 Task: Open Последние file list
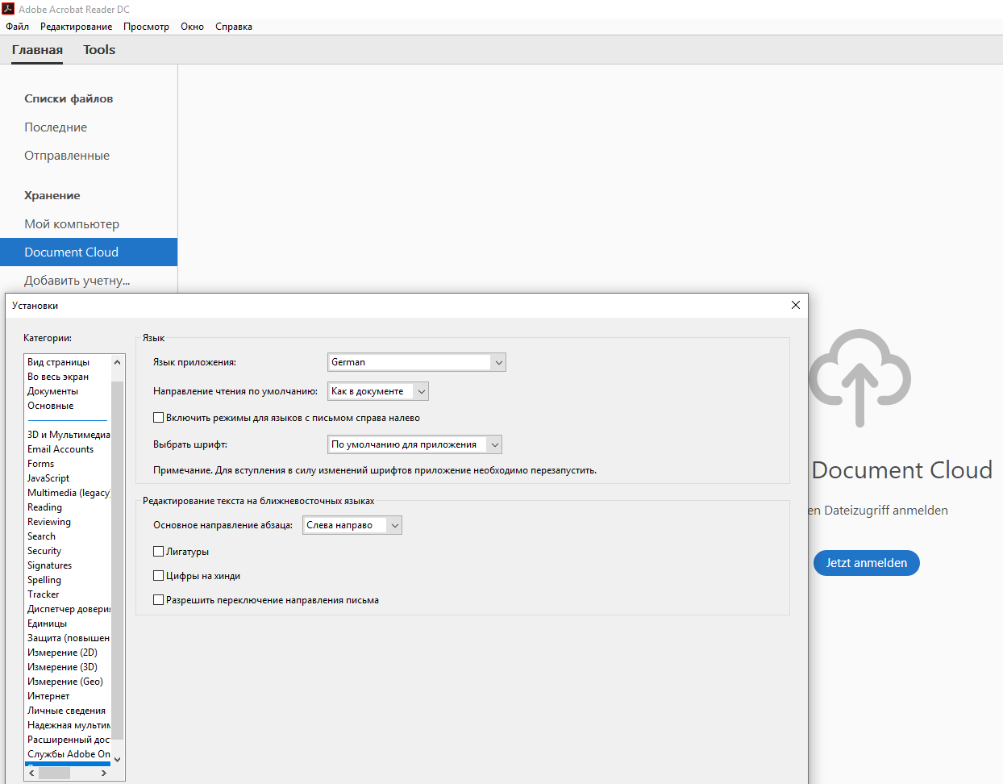(x=56, y=127)
